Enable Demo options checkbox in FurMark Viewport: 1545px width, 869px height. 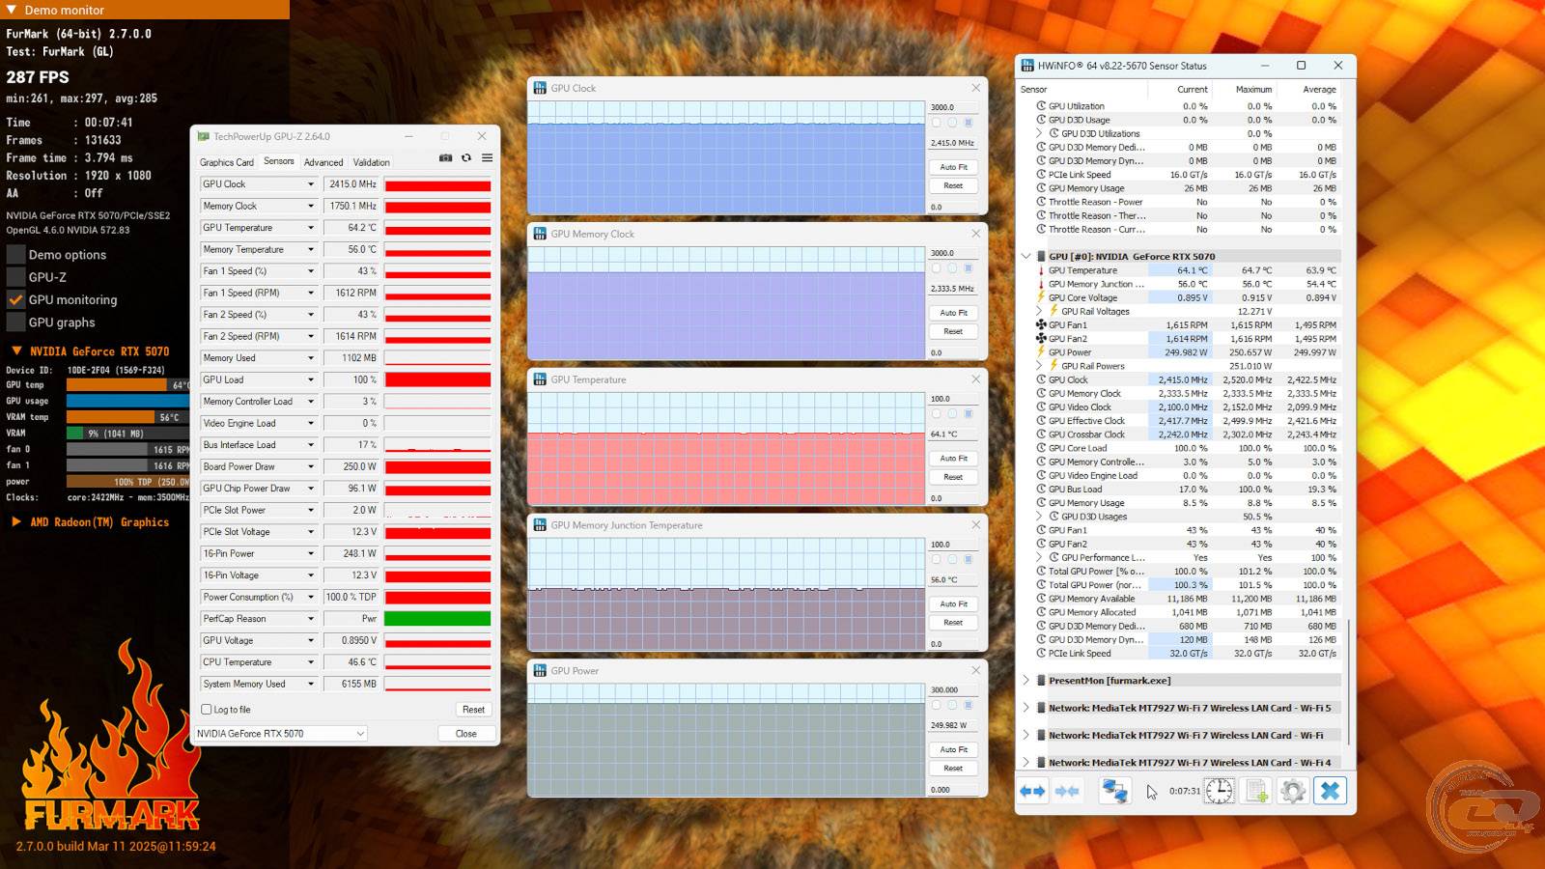(x=15, y=255)
